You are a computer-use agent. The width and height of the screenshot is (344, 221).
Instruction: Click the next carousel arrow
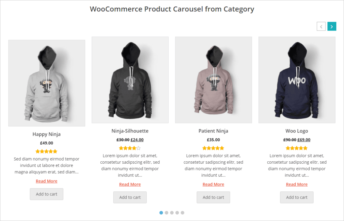(x=332, y=26)
